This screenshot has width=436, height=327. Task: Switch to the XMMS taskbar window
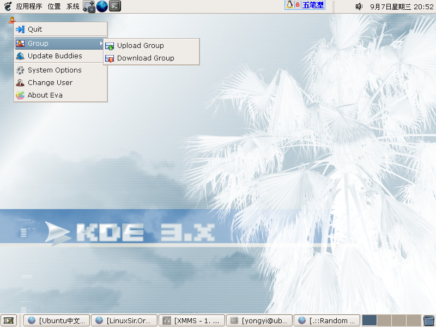click(192, 320)
